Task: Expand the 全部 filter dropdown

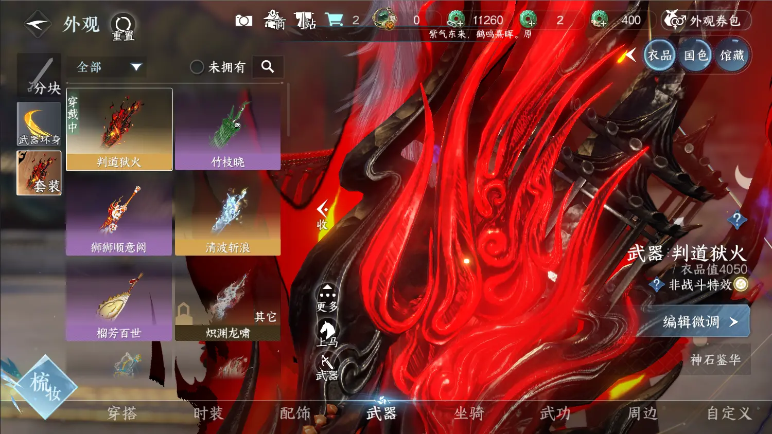Action: pos(107,67)
